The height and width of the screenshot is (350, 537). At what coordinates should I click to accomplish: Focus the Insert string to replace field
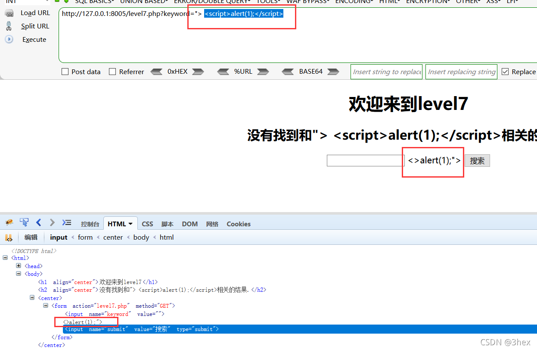pos(387,72)
